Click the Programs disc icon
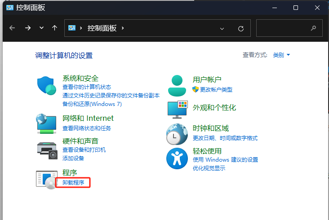This screenshot has height=220, width=329. pyautogui.click(x=47, y=180)
